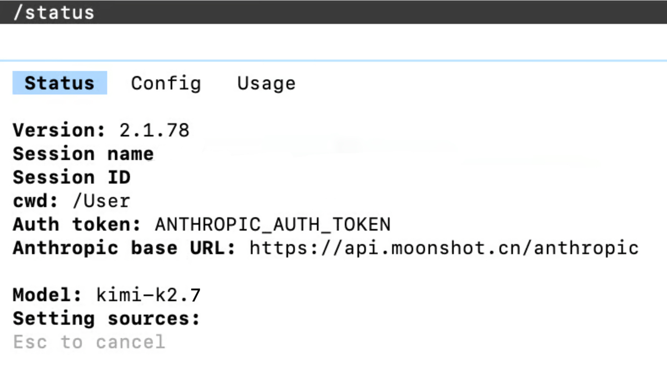
Task: Click the dark command bar at top
Action: [333, 12]
